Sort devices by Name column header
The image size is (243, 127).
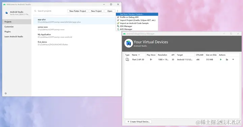click(x=138, y=55)
